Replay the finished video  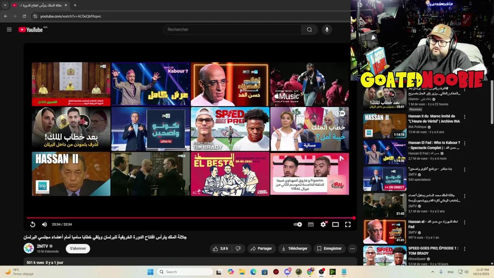click(33, 224)
